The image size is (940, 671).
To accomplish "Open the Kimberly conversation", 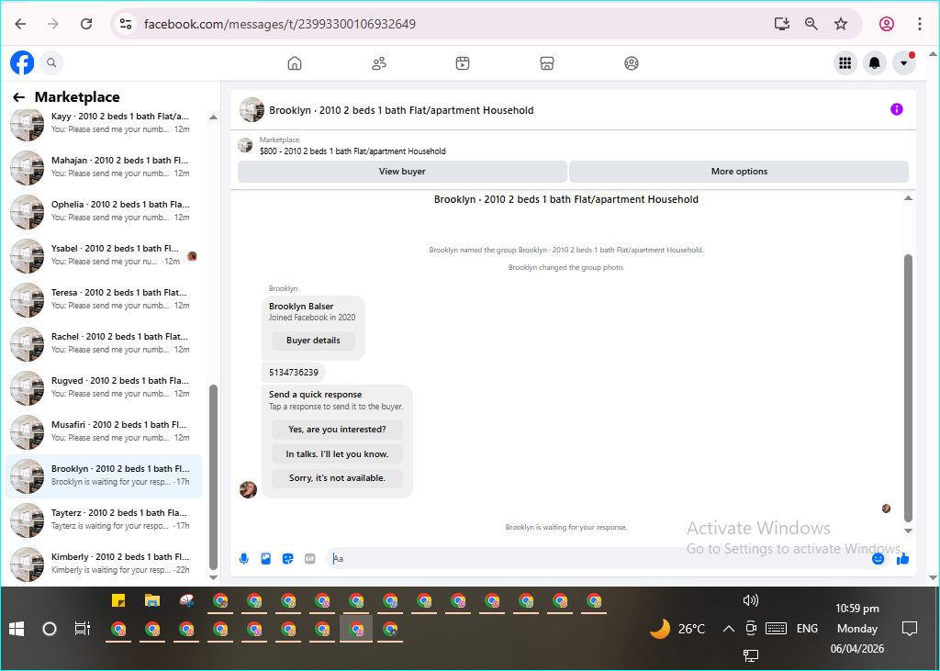I will (103, 564).
